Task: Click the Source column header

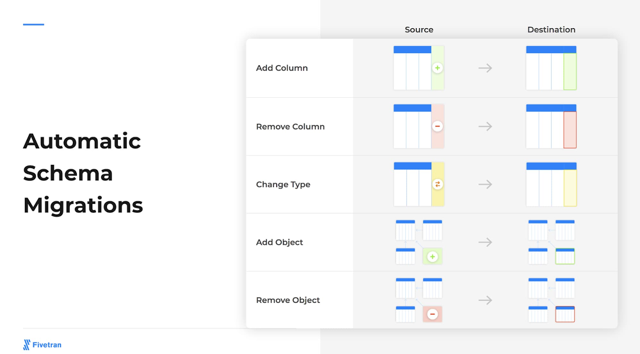Action: pyautogui.click(x=419, y=30)
